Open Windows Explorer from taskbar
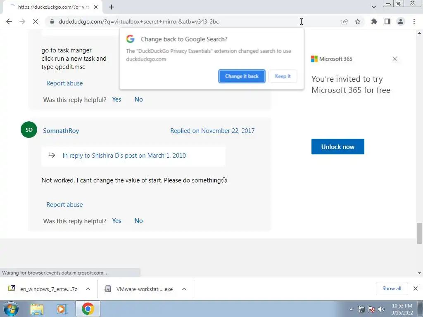423x317 pixels. [x=37, y=309]
